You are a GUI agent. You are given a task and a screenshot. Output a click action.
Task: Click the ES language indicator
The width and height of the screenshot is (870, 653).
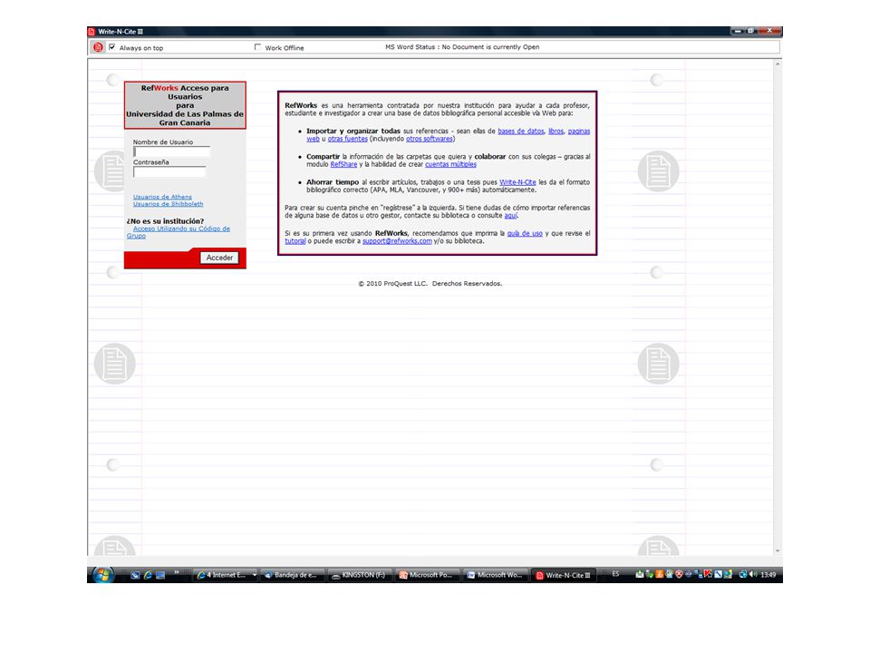click(616, 574)
